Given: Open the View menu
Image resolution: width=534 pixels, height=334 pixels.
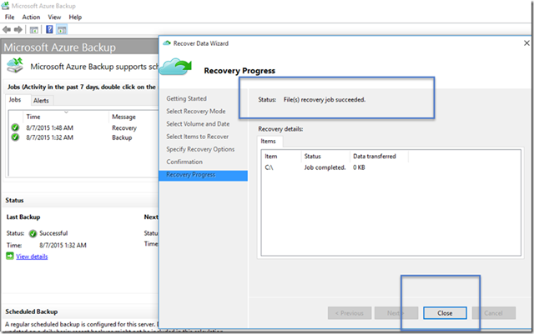Looking at the screenshot, I should coord(54,17).
